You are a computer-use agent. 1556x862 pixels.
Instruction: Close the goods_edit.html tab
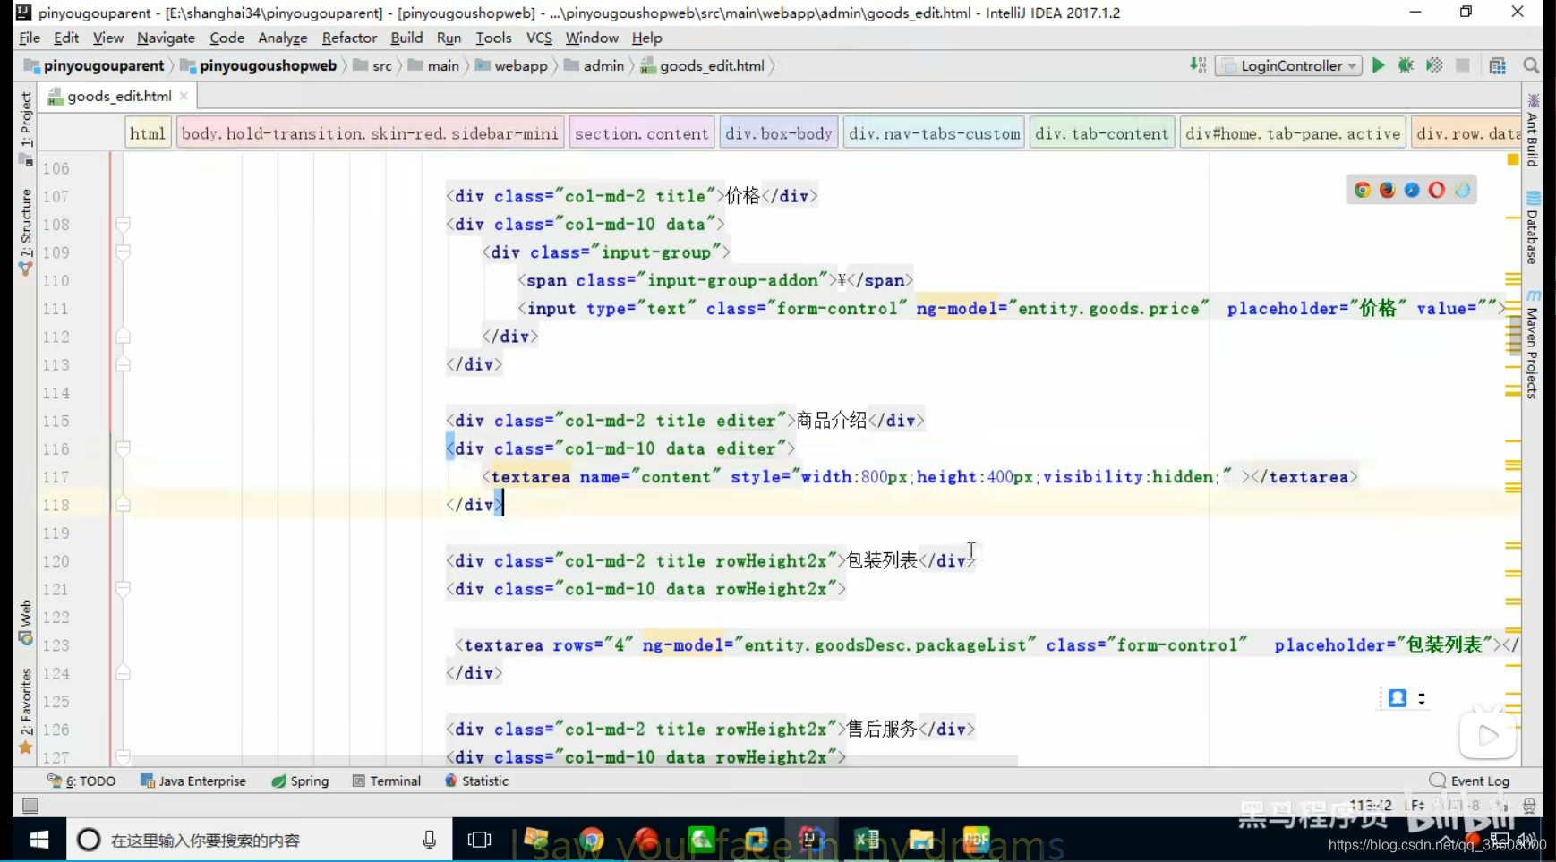184,96
